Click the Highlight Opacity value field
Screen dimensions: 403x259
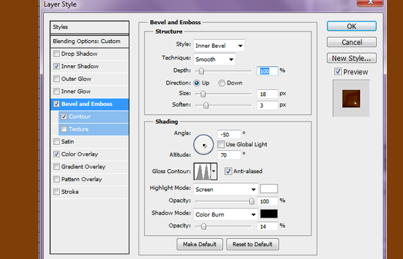pos(267,201)
